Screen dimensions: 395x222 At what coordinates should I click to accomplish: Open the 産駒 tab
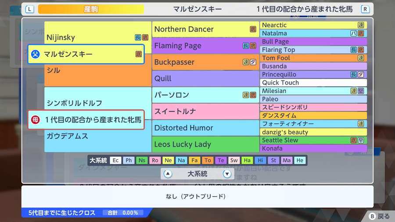click(91, 9)
